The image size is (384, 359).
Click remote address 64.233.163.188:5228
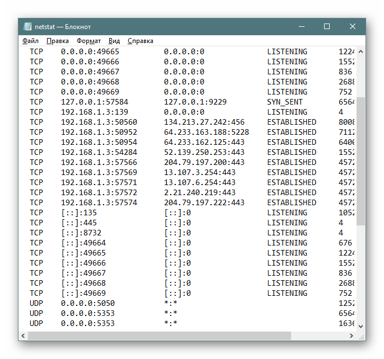click(207, 132)
